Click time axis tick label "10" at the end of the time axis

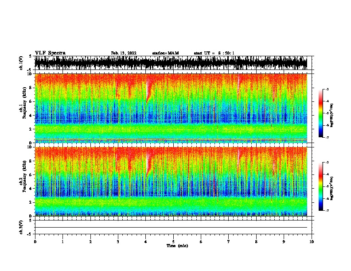point(312,242)
